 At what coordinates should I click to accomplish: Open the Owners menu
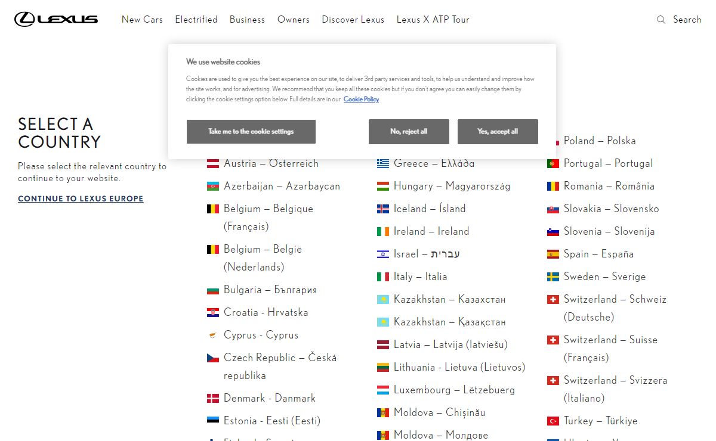coord(294,20)
